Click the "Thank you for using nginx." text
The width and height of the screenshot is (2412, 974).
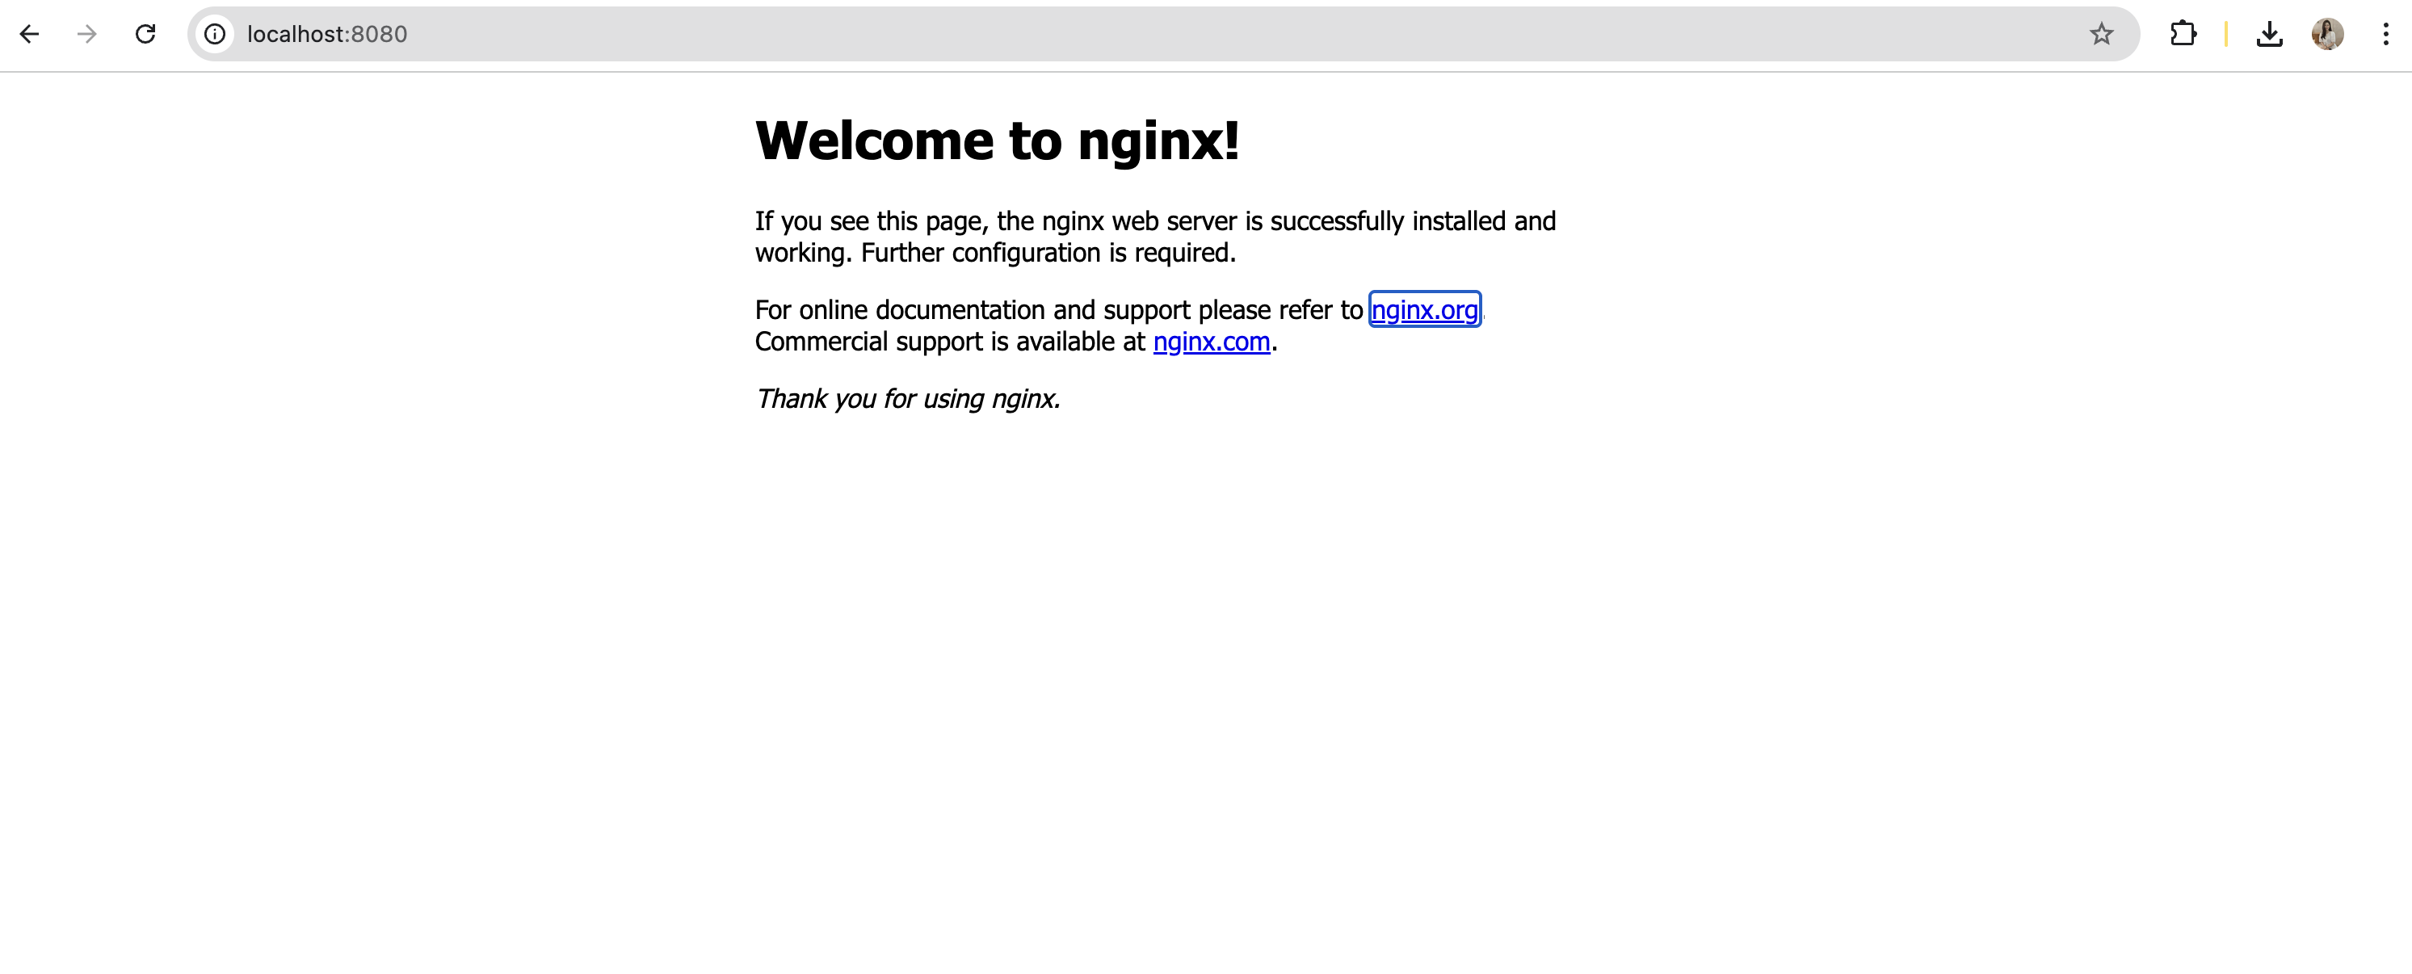[x=907, y=399]
